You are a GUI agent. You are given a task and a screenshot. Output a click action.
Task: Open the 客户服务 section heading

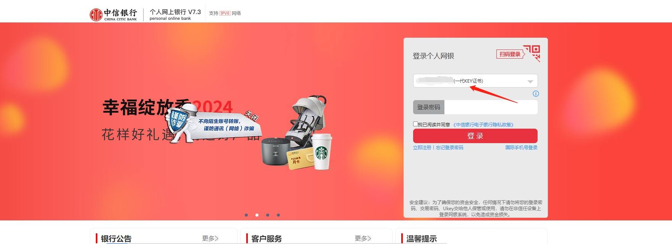tap(267, 239)
